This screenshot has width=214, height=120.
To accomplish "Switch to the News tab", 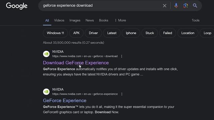I will click(90, 20).
